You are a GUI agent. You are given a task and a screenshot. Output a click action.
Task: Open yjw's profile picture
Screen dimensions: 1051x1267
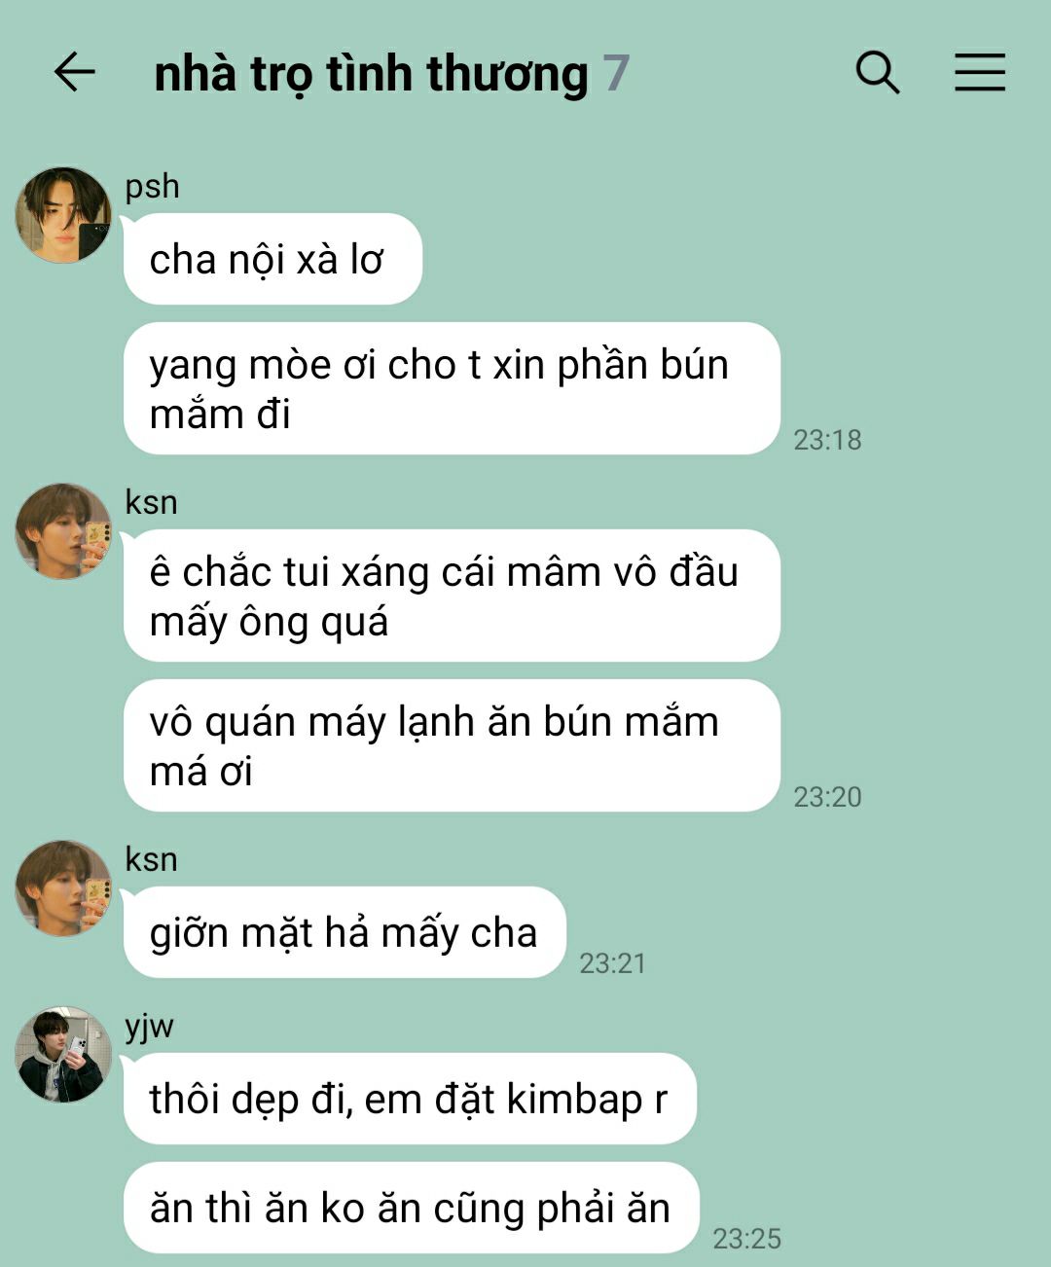point(63,1055)
